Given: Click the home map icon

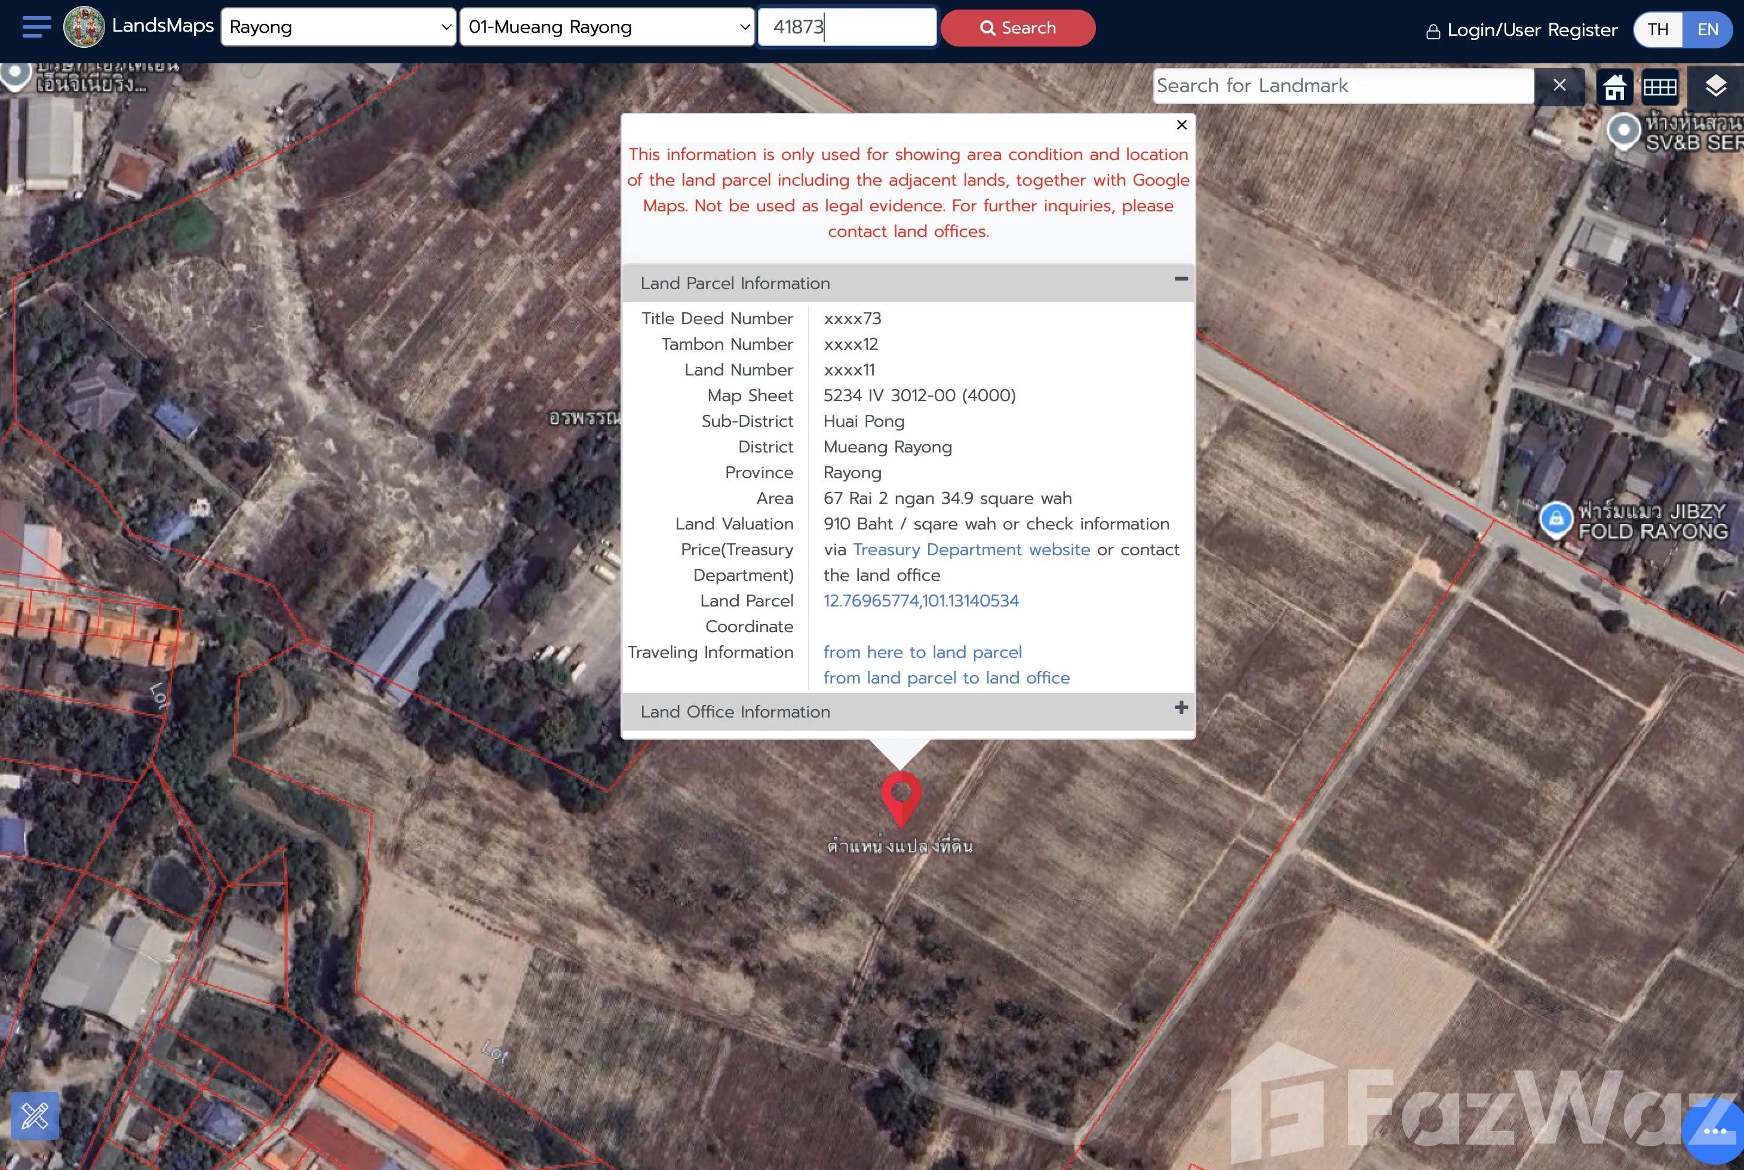Looking at the screenshot, I should pos(1614,87).
